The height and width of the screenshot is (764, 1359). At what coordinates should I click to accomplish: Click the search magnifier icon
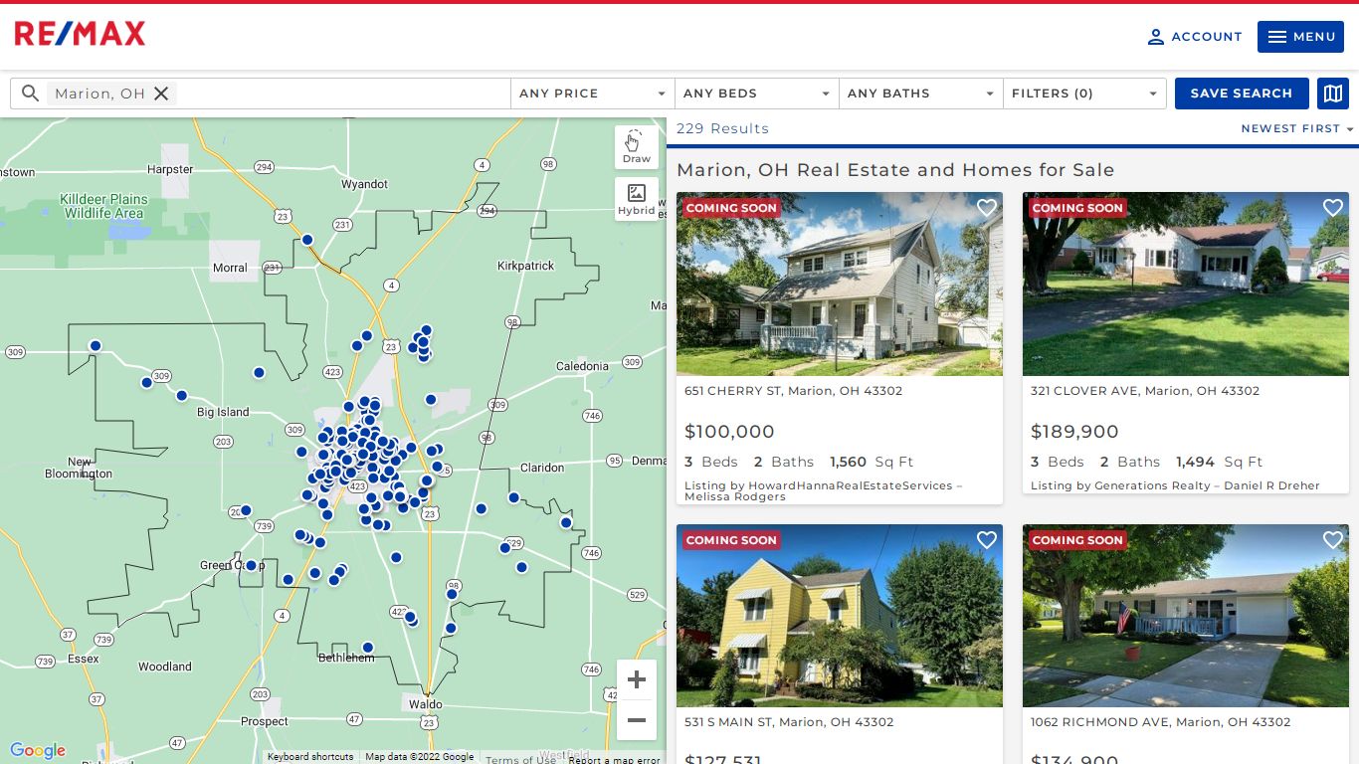(x=31, y=94)
